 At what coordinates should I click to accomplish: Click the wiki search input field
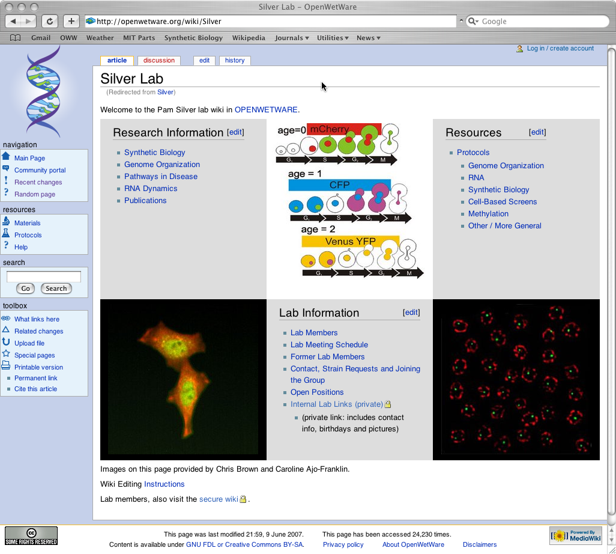[x=43, y=276]
